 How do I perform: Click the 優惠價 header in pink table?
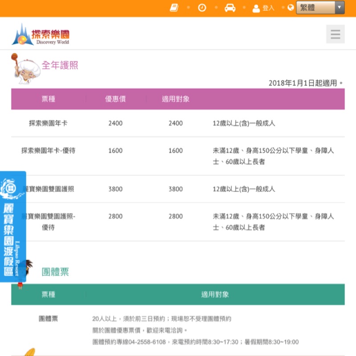[115, 99]
